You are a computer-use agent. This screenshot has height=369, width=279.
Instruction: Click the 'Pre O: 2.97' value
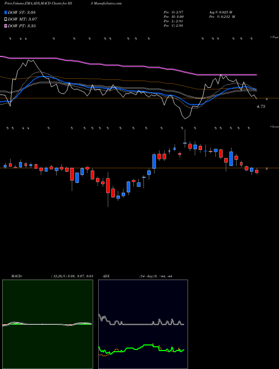pos(174,12)
